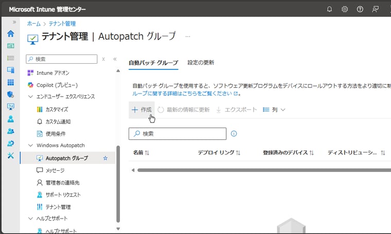Image resolution: width=391 pixels, height=234 pixels.
Task: Click 最新の情報に更新 refresh button
Action: click(x=184, y=110)
